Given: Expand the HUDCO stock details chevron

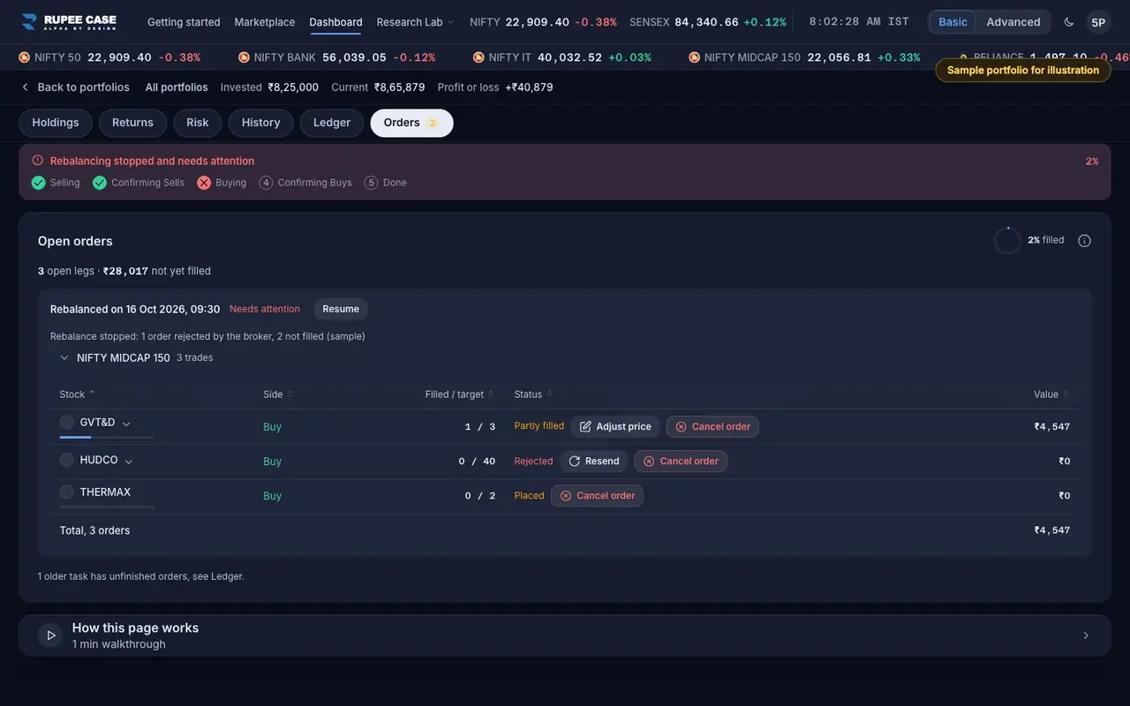Looking at the screenshot, I should (129, 462).
